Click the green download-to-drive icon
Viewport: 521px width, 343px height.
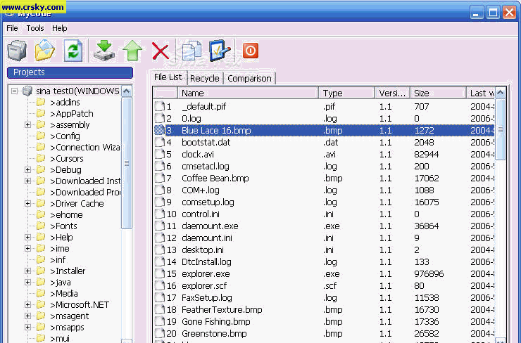coord(103,51)
